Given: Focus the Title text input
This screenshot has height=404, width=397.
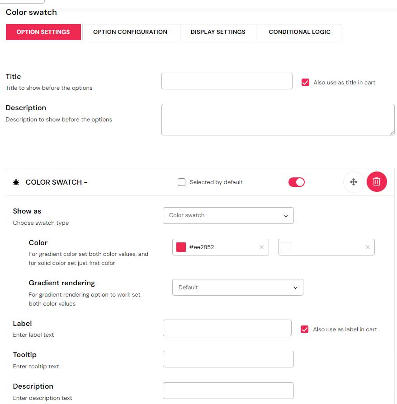Looking at the screenshot, I should (227, 81).
